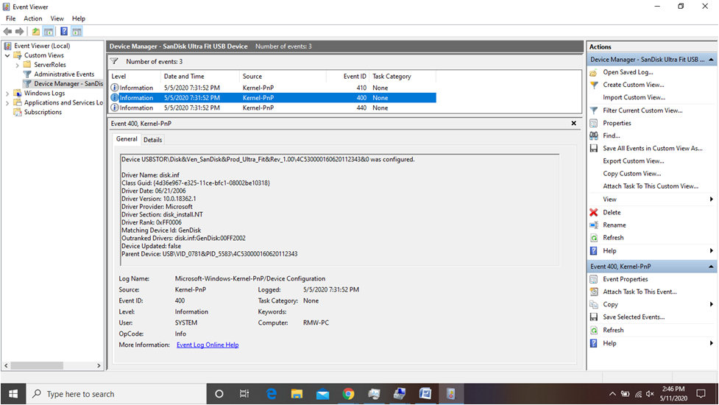Click the filter funnel icon beside Number of events
The image size is (719, 405).
115,61
